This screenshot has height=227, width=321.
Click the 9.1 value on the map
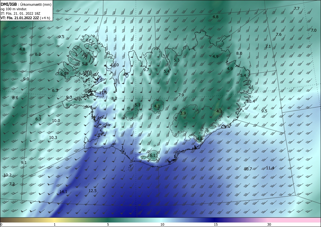(24, 163)
